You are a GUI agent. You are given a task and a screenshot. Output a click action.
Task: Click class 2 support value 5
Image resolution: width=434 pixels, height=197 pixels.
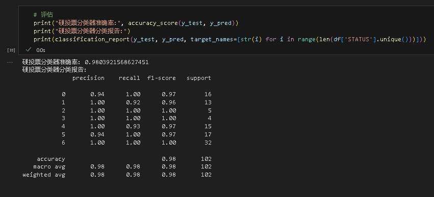click(210, 110)
